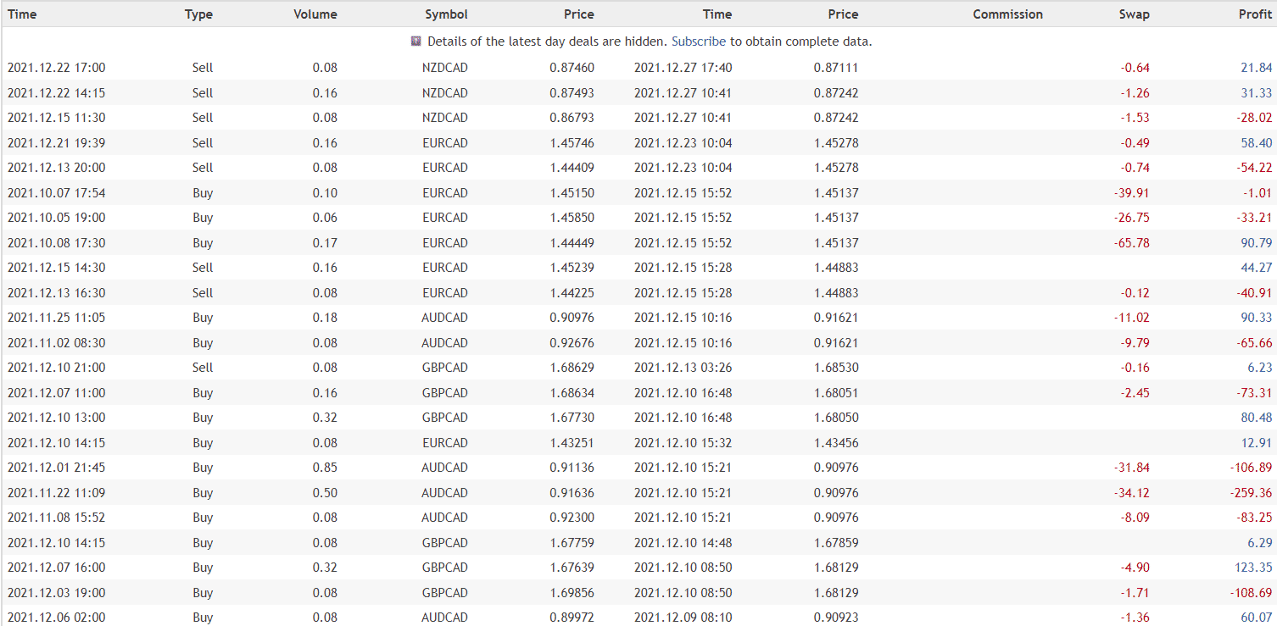
Task: Click the close time 2021.12.27 17:40
Action: click(683, 68)
